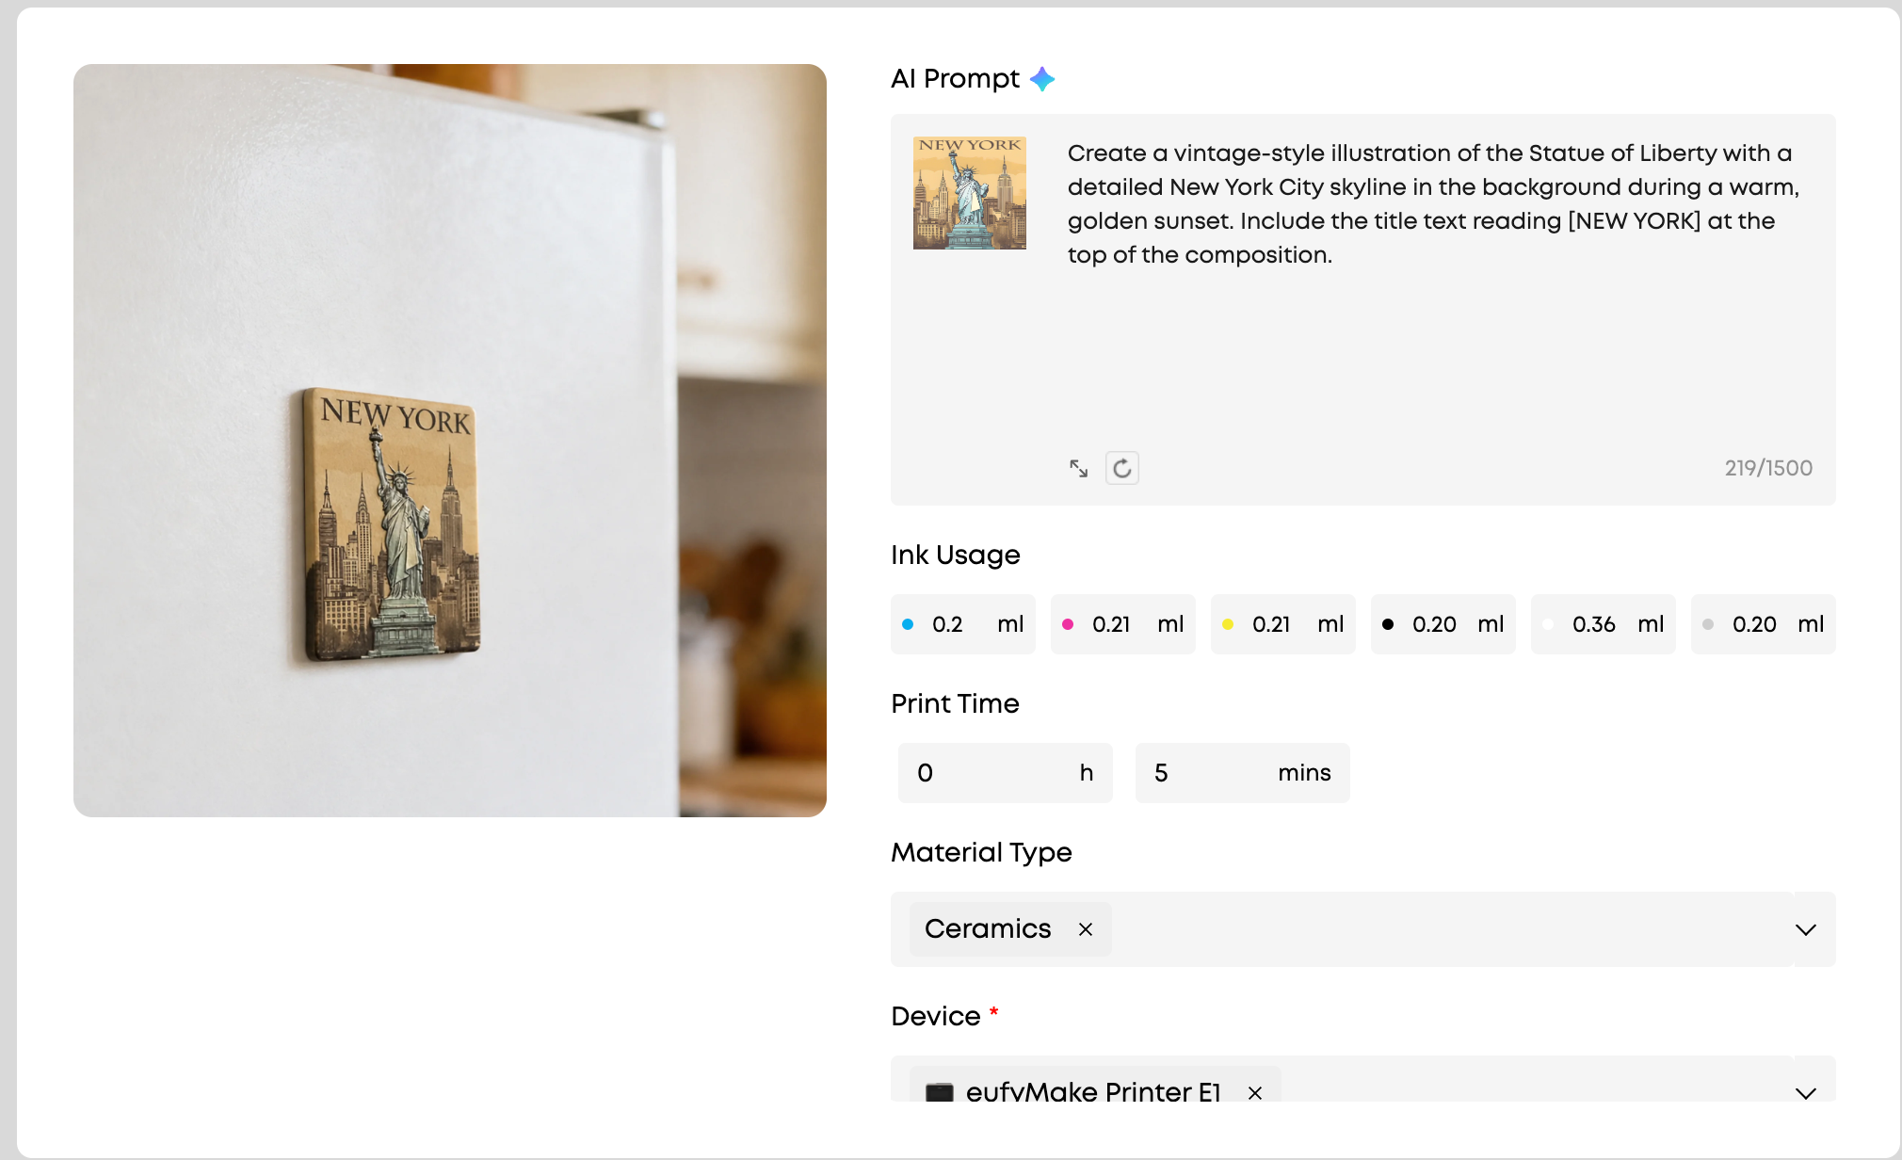Open the fridge magnet preview image
Viewport: 1902px width, 1160px height.
click(x=450, y=441)
